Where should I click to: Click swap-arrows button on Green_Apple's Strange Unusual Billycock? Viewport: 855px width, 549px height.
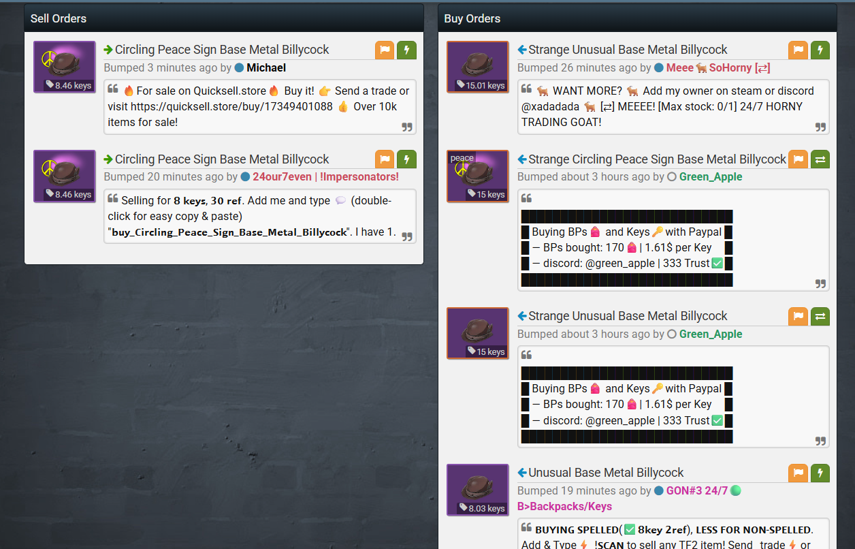[820, 316]
